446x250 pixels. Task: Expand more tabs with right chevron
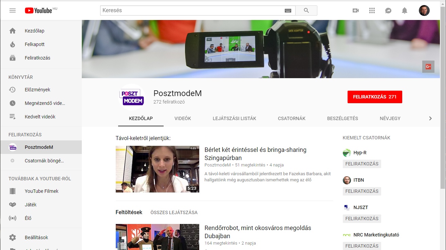pos(430,118)
